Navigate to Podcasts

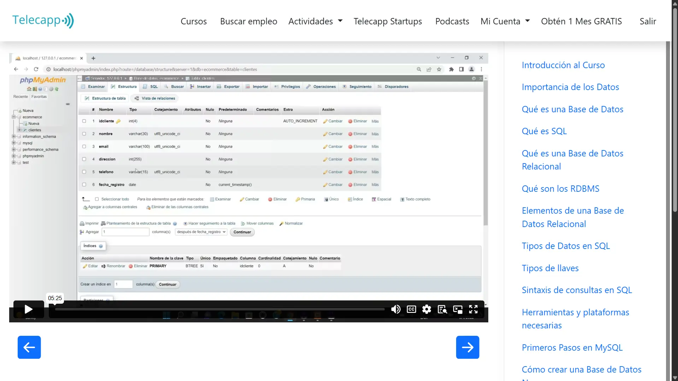click(452, 21)
